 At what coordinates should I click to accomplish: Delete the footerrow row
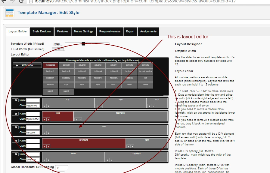(15, 154)
